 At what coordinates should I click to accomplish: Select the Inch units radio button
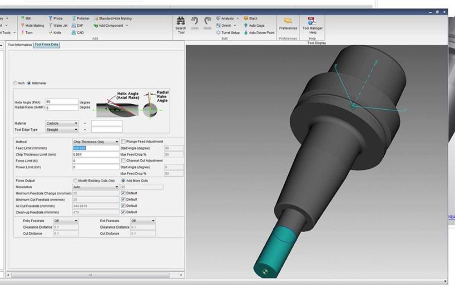[15, 83]
